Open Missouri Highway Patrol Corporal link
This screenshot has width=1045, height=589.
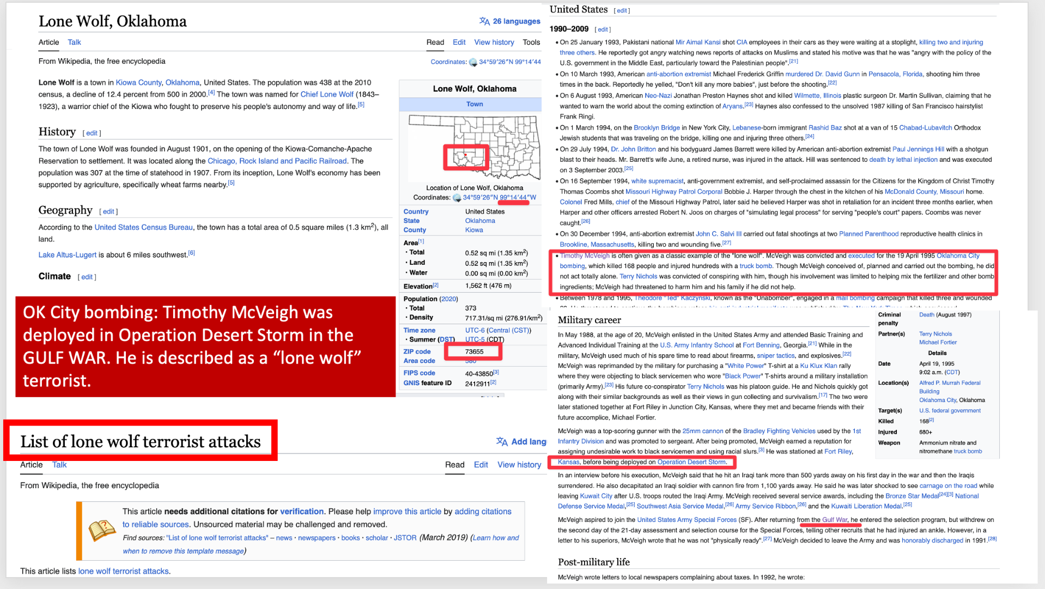pos(673,192)
